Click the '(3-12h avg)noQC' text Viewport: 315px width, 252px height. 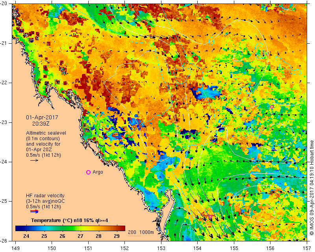(45, 201)
